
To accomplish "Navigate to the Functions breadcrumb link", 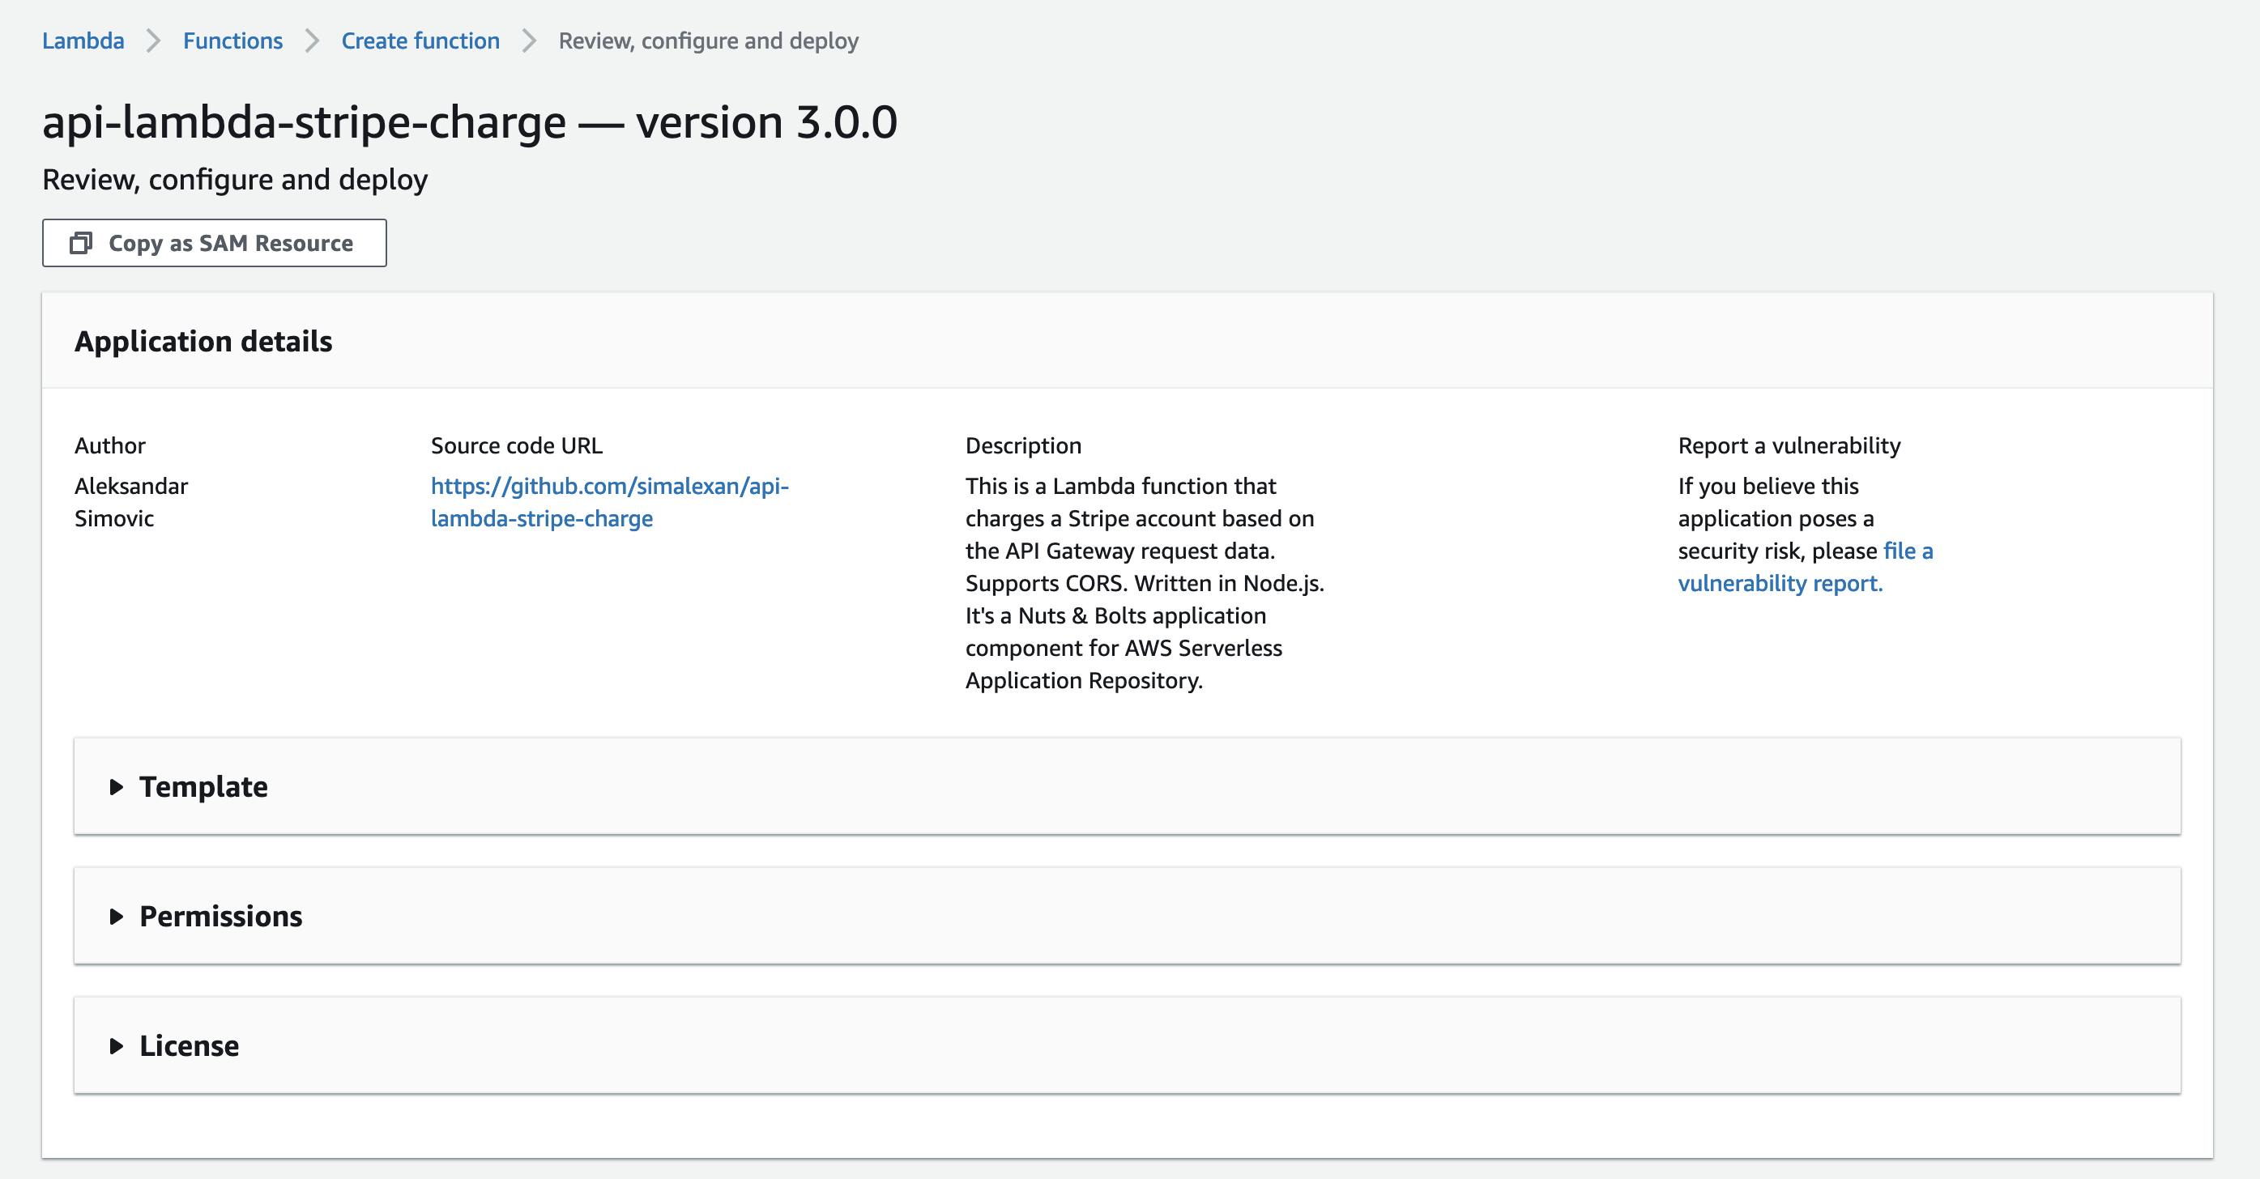I will pos(232,41).
